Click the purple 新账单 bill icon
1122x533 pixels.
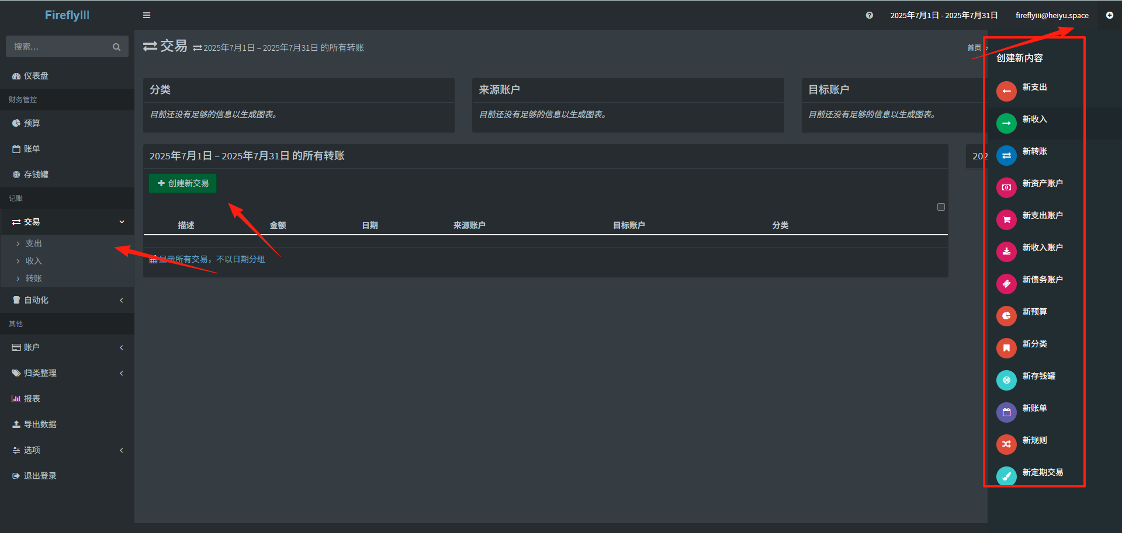point(1006,412)
